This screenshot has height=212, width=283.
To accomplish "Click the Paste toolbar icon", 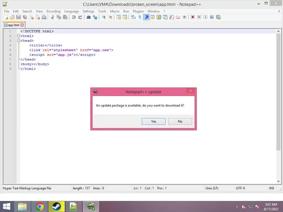I will click(x=65, y=17).
